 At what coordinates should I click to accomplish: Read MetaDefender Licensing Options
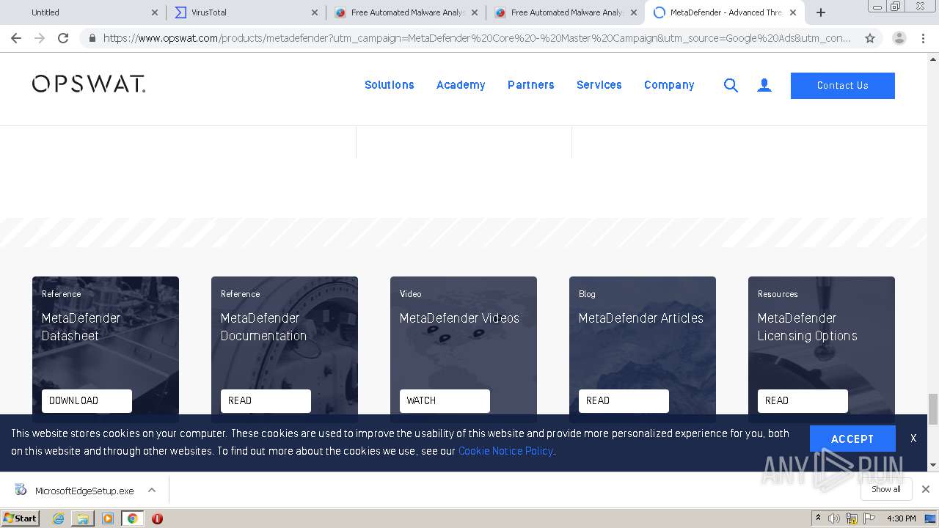(803, 400)
